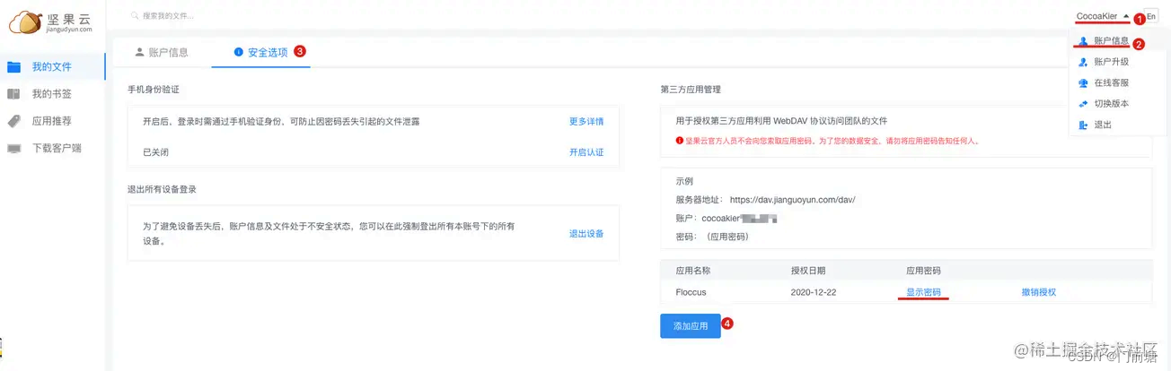Click the 在线客服 headset icon
Screen dimensions: 1171x371
click(1083, 82)
